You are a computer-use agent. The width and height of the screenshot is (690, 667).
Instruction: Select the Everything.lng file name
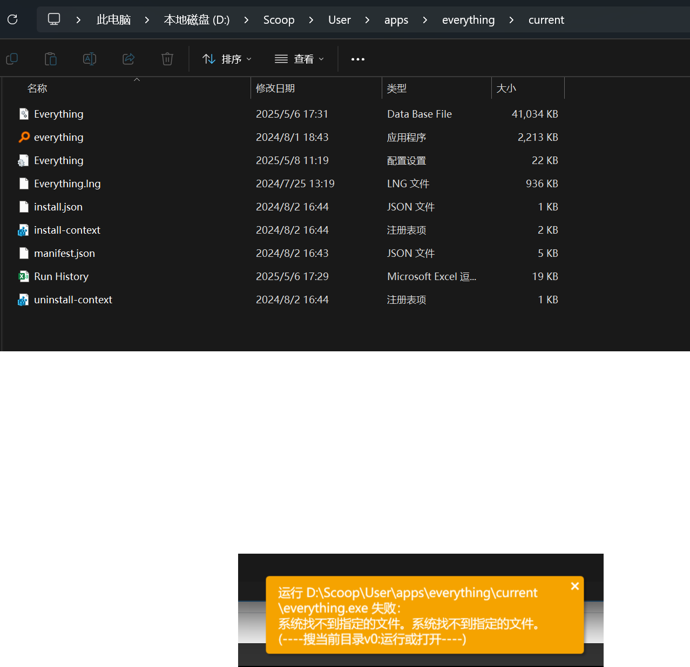pos(67,183)
